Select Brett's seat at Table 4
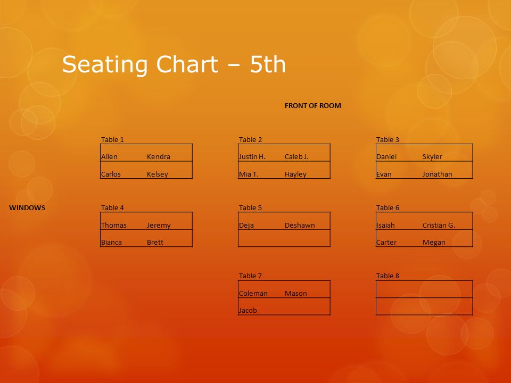 point(155,243)
